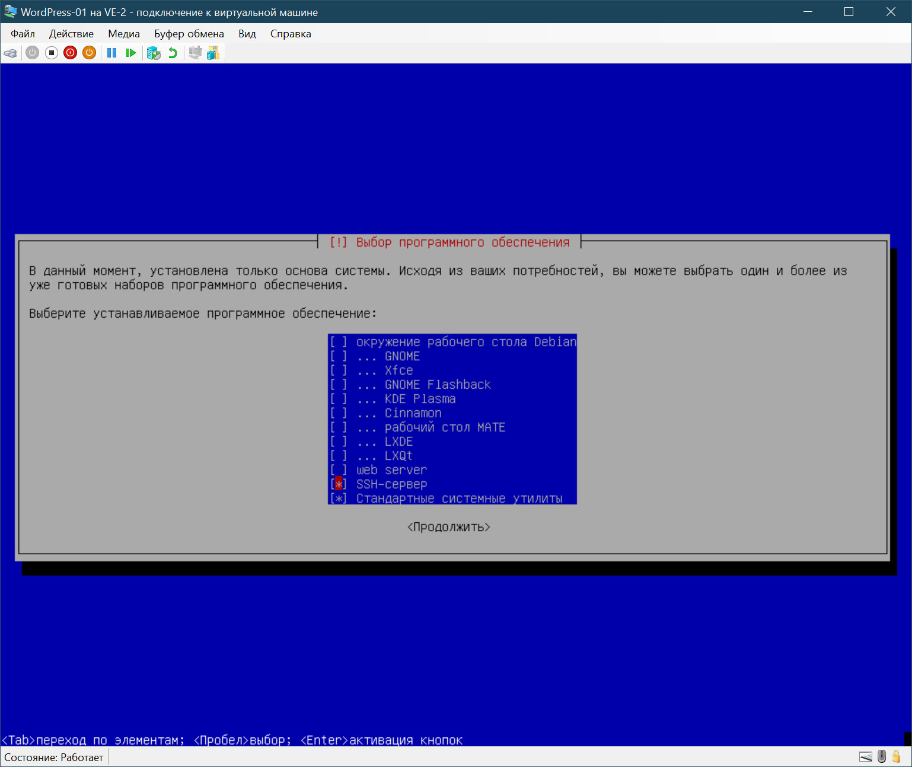Click the Tab переход по элементам hint
Screen dimensions: 912x767
click(94, 740)
